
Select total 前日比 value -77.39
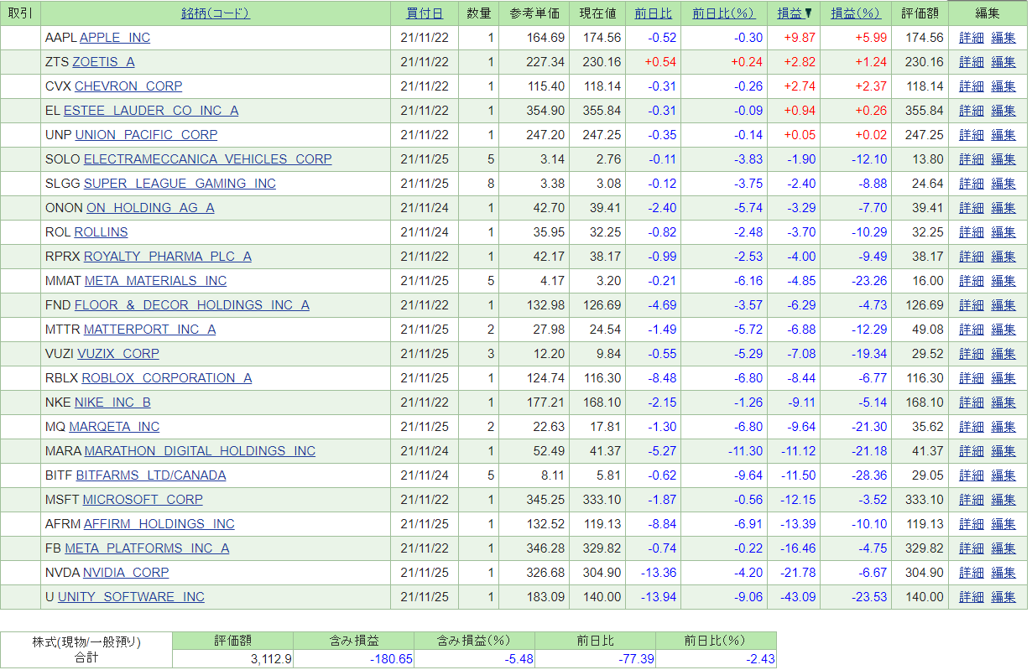pyautogui.click(x=635, y=659)
